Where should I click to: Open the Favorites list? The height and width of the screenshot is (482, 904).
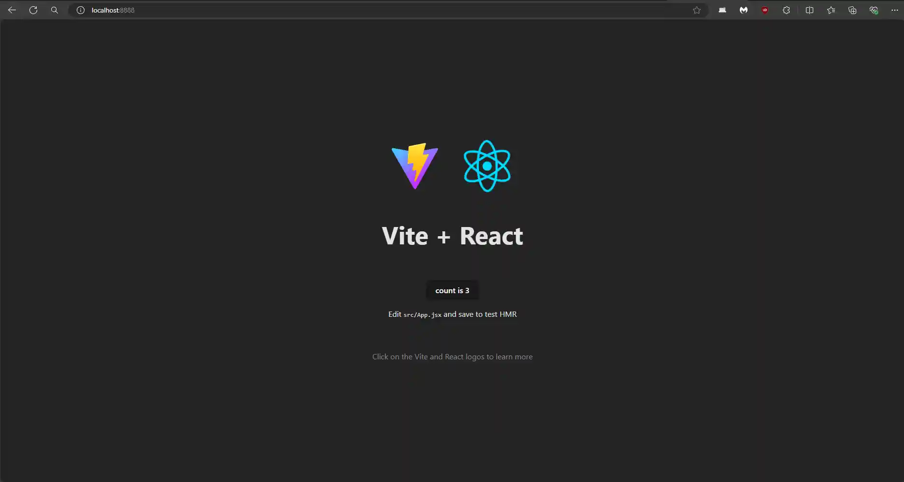(x=831, y=10)
